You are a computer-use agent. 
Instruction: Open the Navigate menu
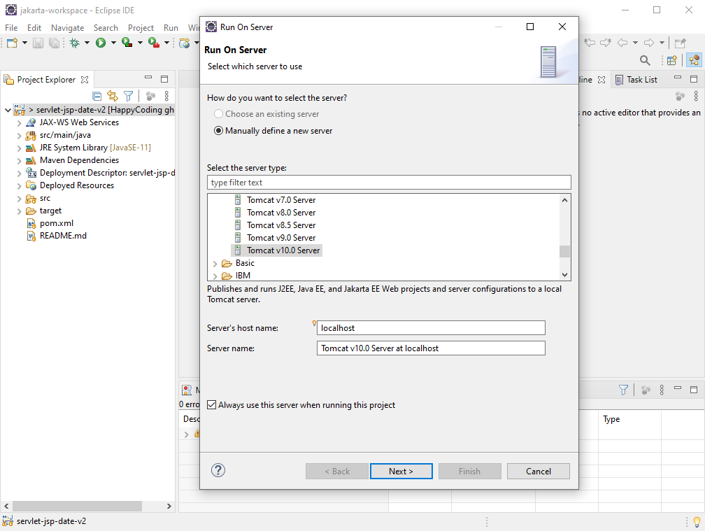(67, 28)
